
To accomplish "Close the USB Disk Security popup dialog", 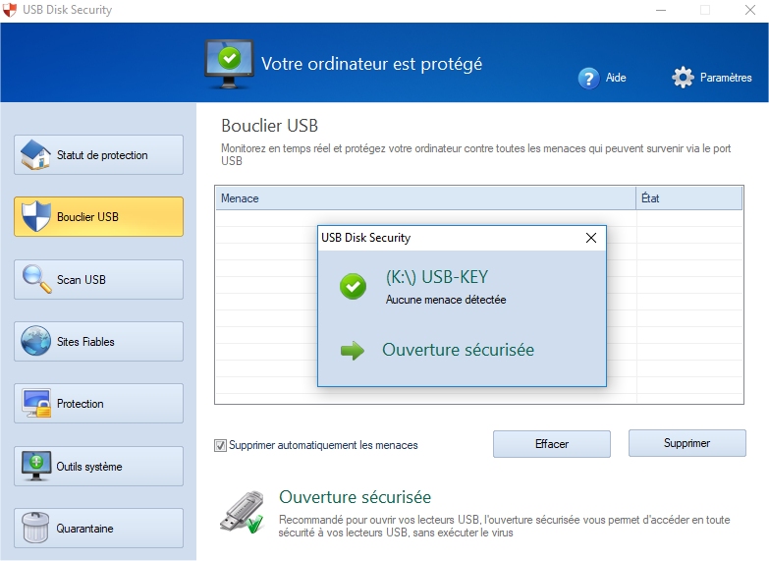I will tap(591, 238).
